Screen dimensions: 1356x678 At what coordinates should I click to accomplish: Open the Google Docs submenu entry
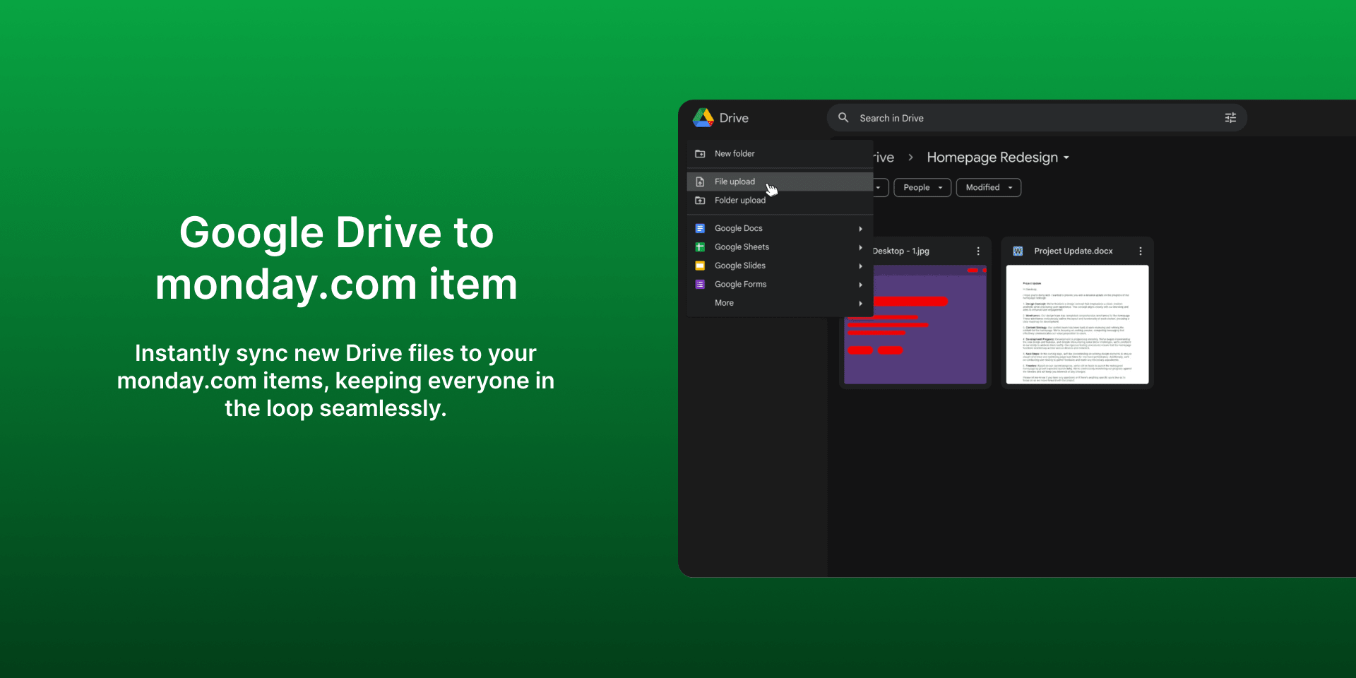[780, 228]
